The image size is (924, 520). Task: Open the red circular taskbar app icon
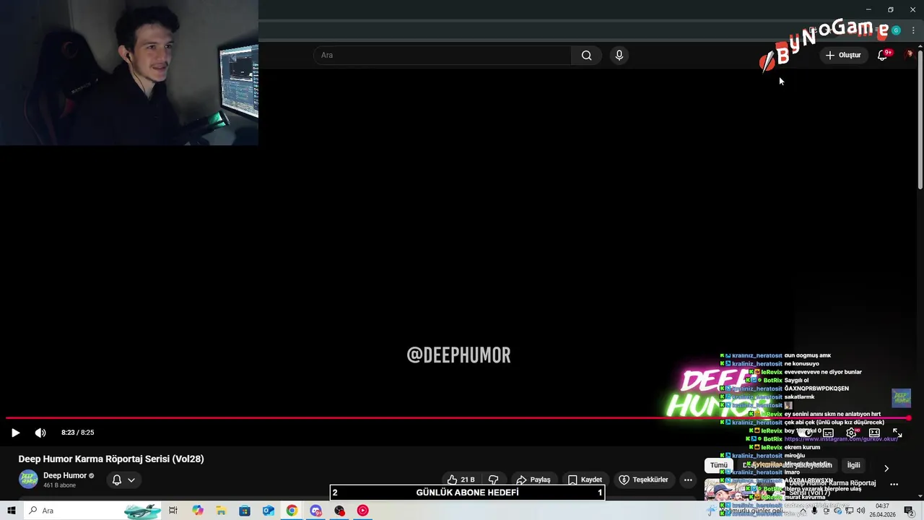[x=362, y=511]
